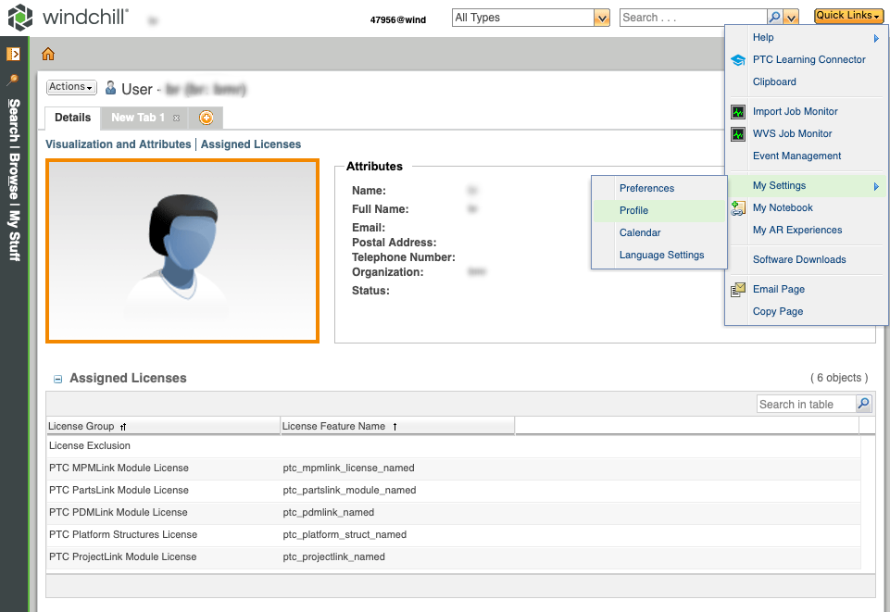Image resolution: width=890 pixels, height=612 pixels.
Task: Close New Tab 1 with x icon
Action: (x=177, y=118)
